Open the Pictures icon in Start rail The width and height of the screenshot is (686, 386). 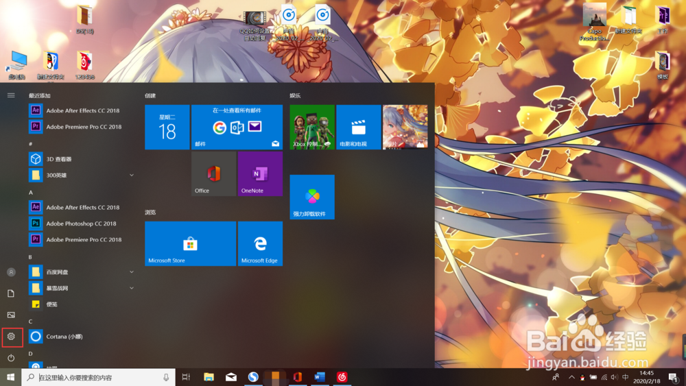coord(11,315)
